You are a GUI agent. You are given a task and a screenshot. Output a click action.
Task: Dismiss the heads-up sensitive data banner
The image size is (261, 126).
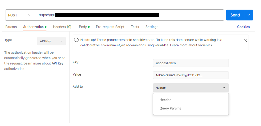(245, 40)
